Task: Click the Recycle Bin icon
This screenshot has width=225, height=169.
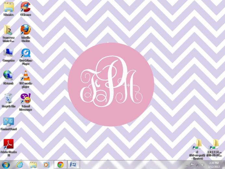Action: pyautogui.click(x=8, y=98)
